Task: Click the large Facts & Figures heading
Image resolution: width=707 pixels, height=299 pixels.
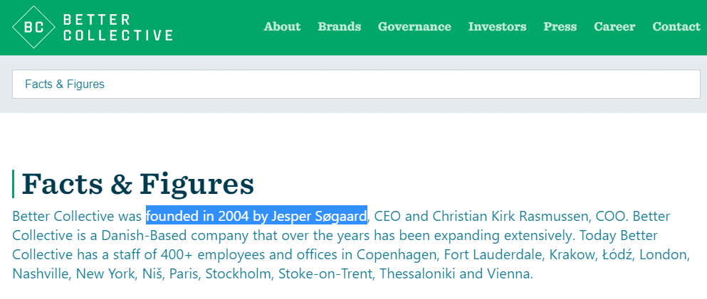Action: [138, 184]
